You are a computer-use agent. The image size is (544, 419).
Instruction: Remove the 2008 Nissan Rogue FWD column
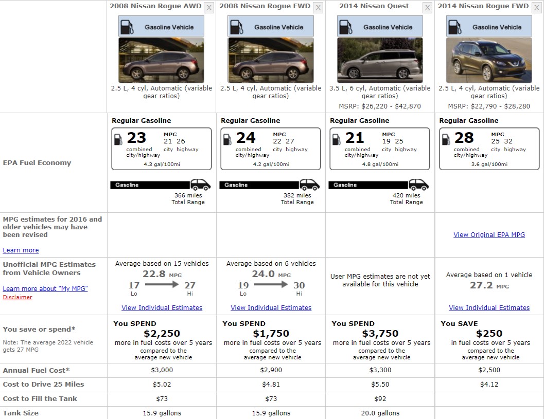tap(318, 7)
